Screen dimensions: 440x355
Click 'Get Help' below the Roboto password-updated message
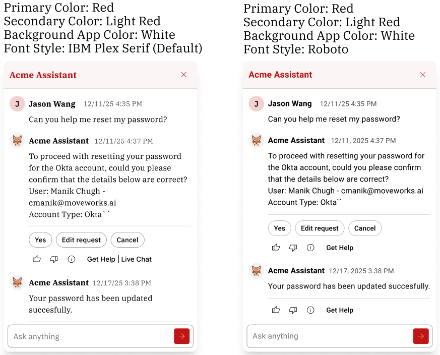pyautogui.click(x=340, y=310)
